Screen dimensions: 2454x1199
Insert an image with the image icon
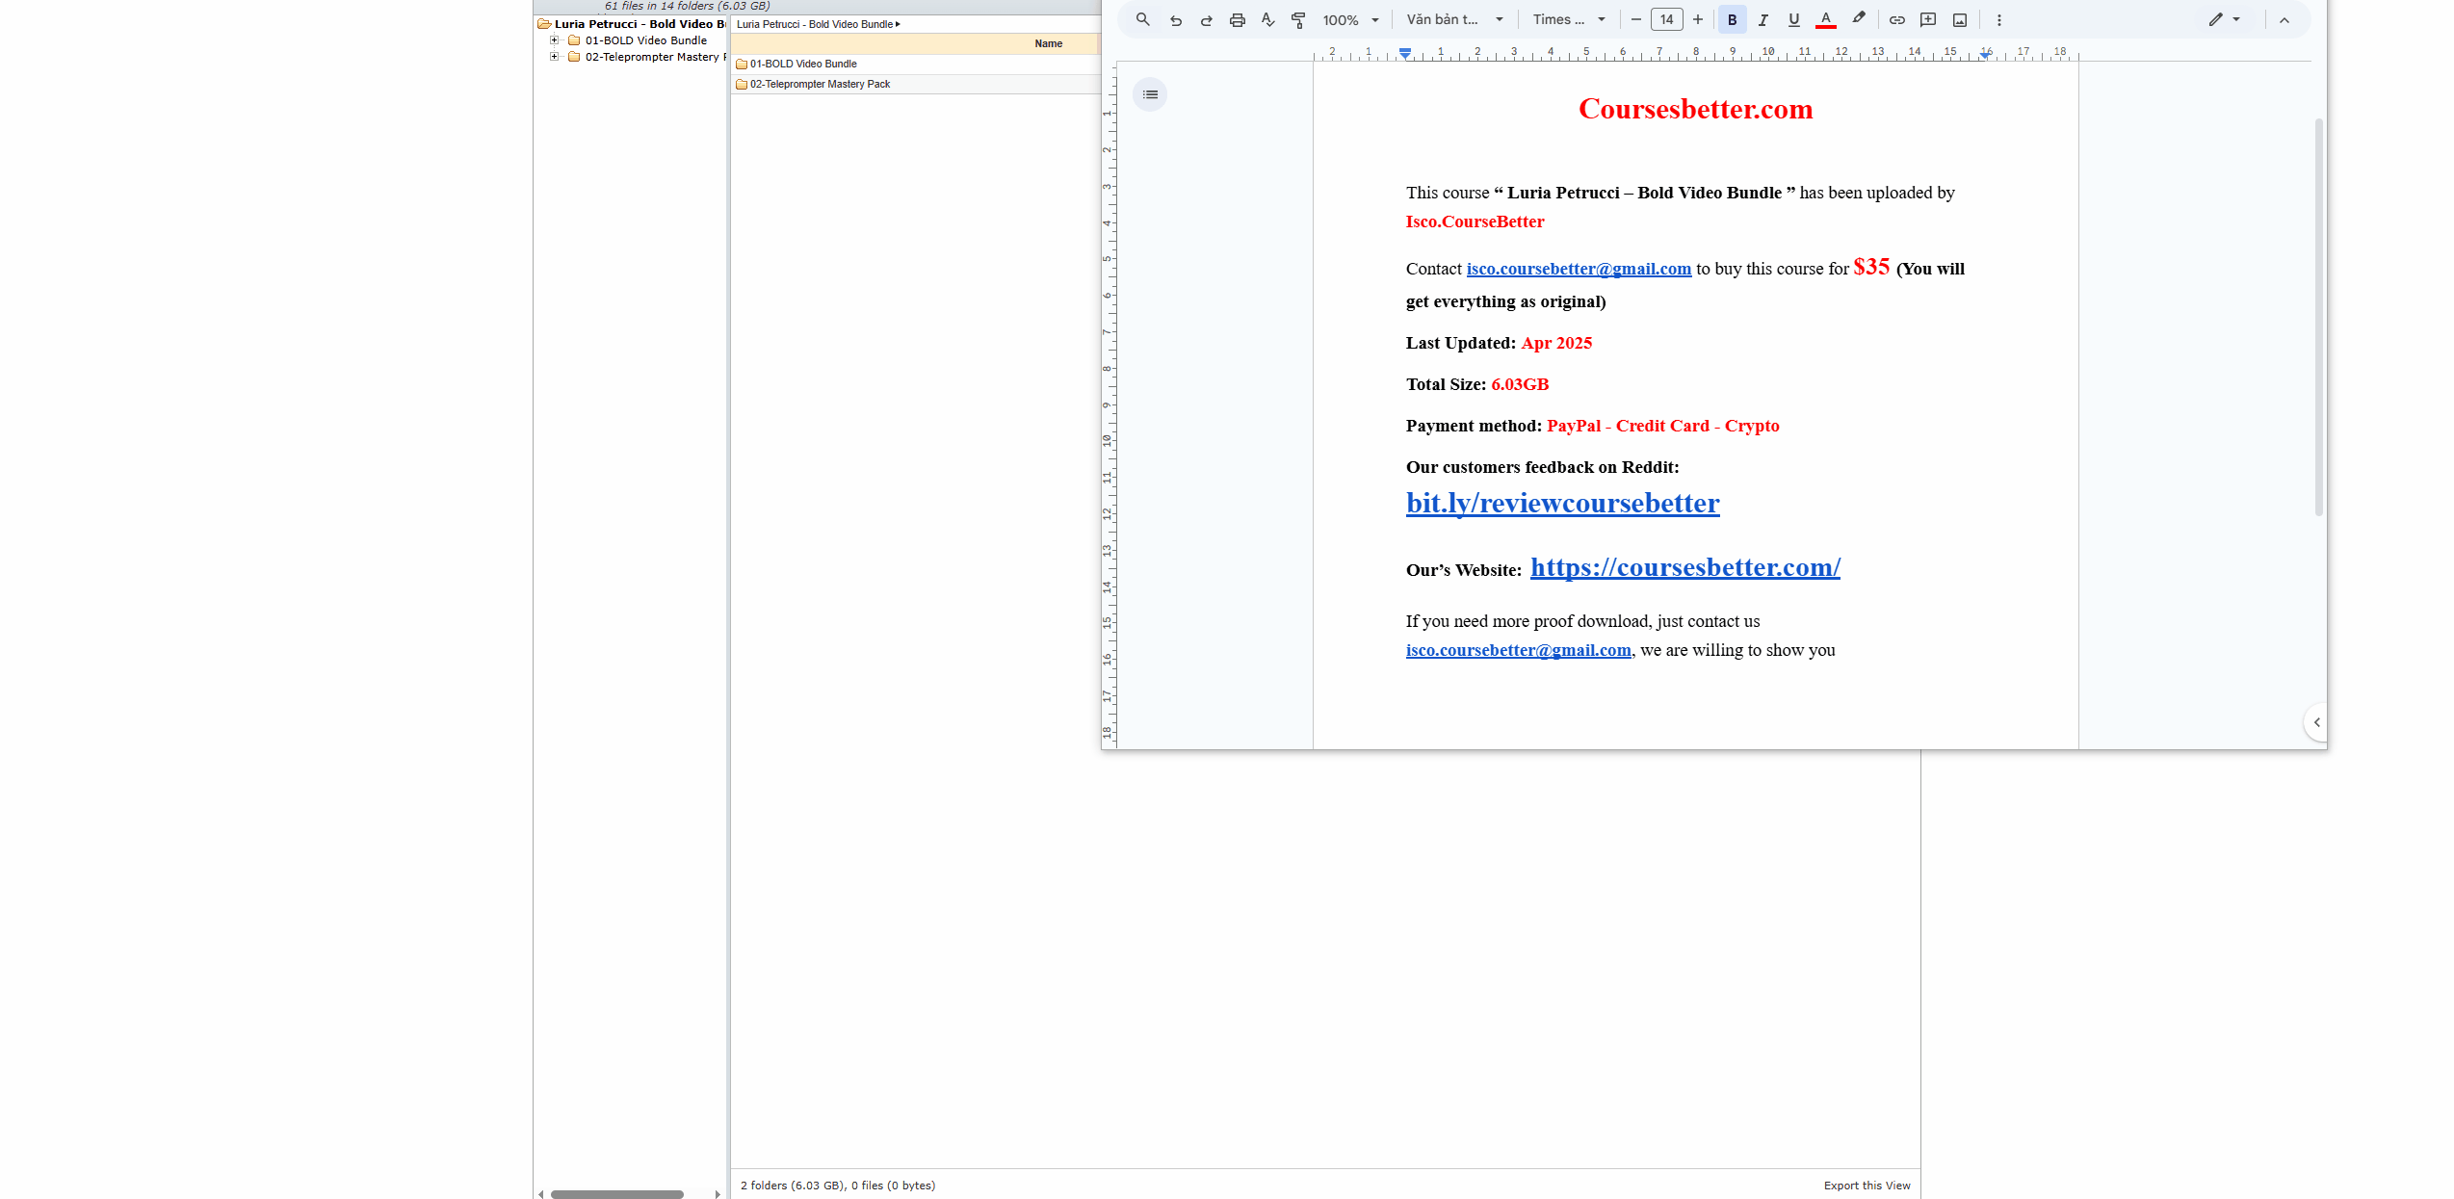pyautogui.click(x=1959, y=19)
